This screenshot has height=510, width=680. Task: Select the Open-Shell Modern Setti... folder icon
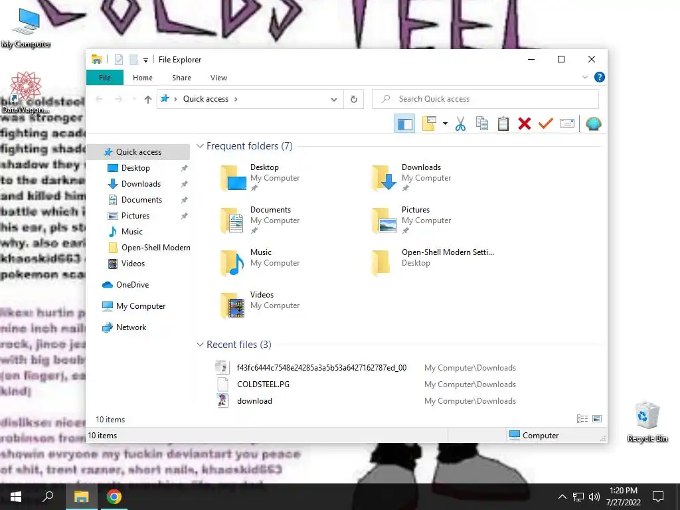pos(382,263)
